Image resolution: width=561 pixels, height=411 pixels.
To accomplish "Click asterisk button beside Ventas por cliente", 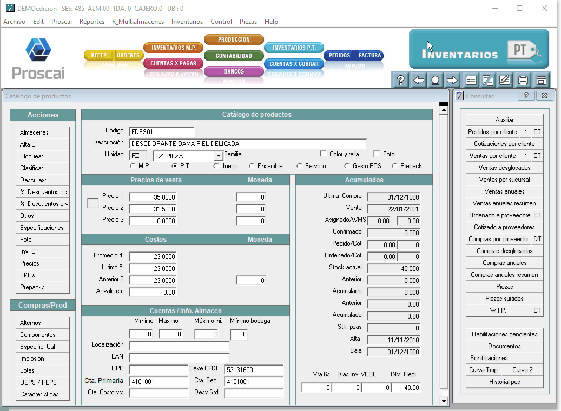I will click(x=525, y=156).
